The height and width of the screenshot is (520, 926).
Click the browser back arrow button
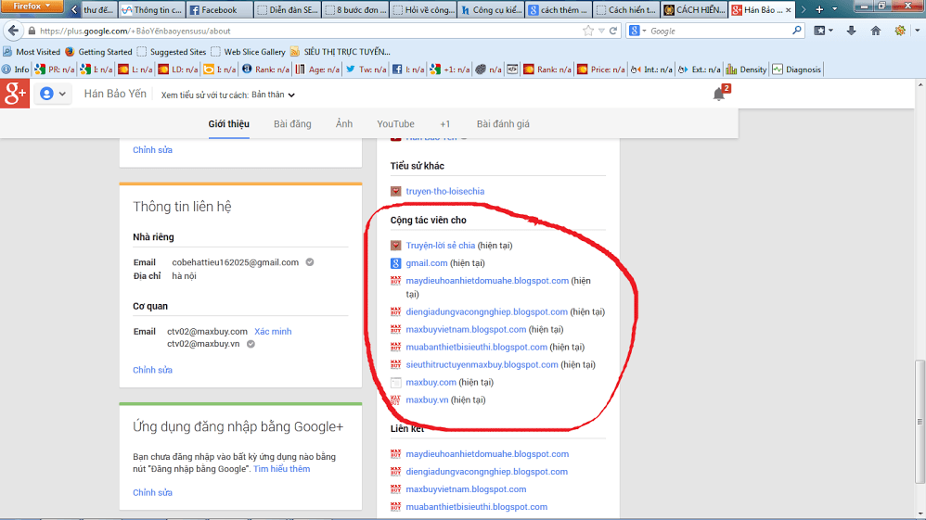click(14, 31)
